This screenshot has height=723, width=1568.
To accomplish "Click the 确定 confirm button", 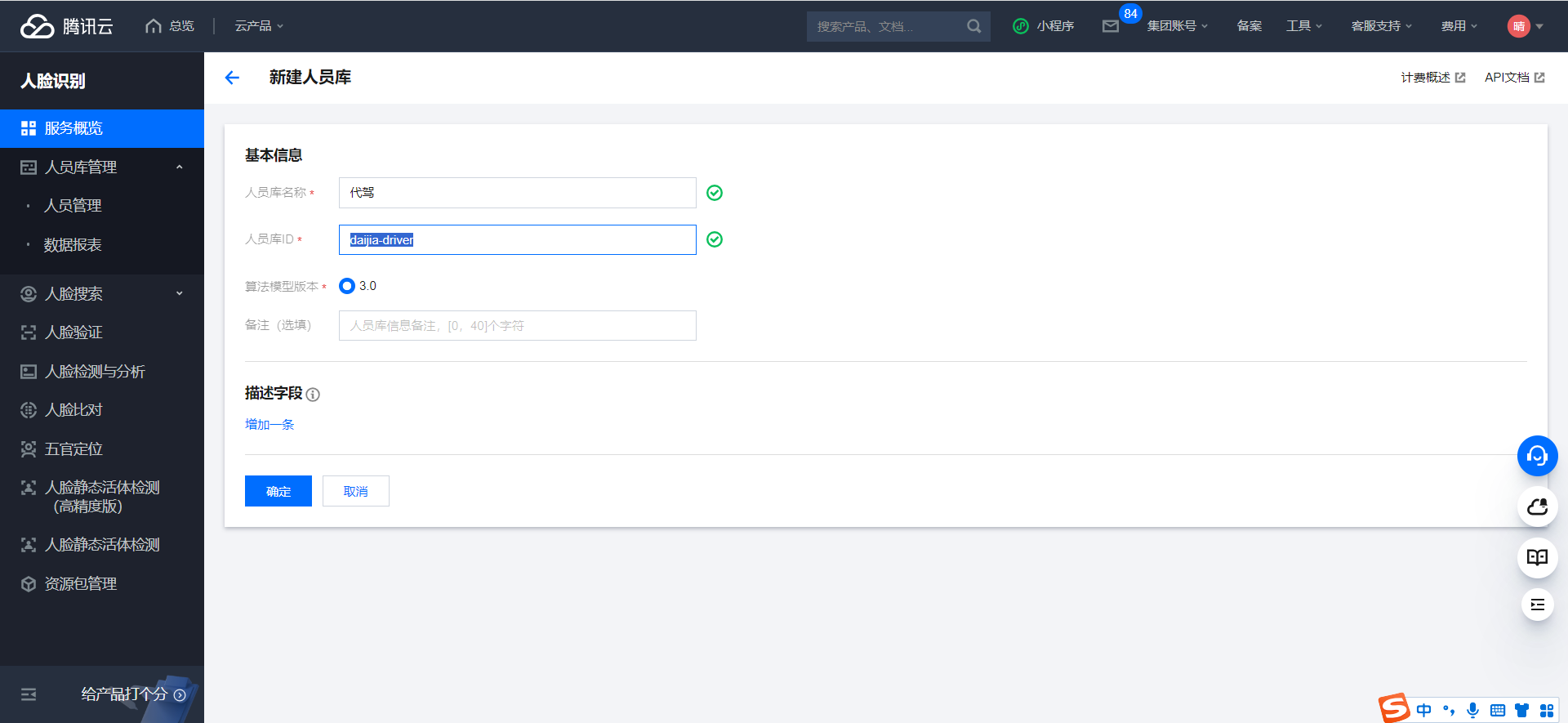I will coord(278,491).
